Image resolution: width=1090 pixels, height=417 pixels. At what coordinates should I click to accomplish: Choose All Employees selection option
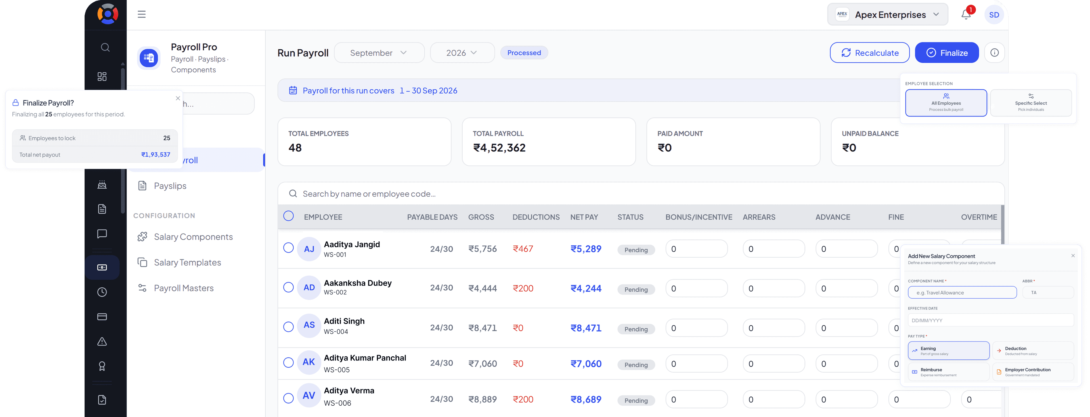tap(946, 103)
